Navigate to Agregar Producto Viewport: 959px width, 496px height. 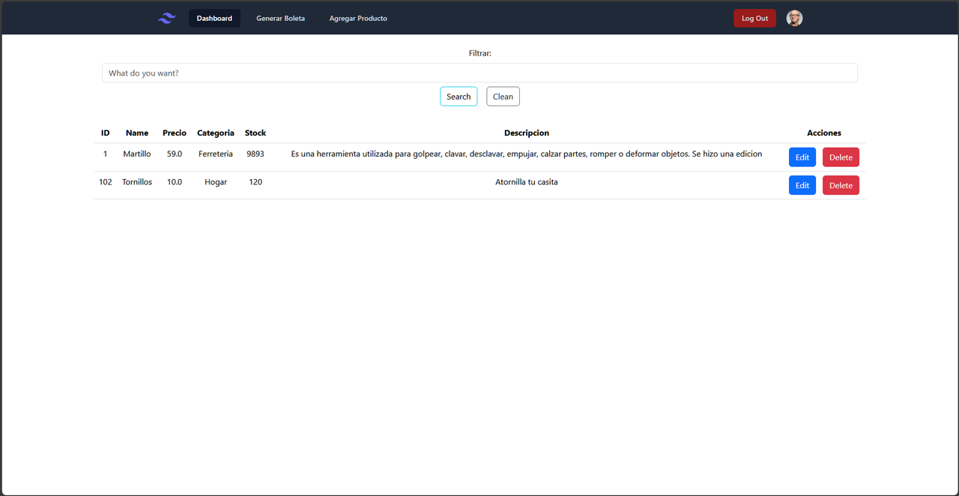[358, 18]
